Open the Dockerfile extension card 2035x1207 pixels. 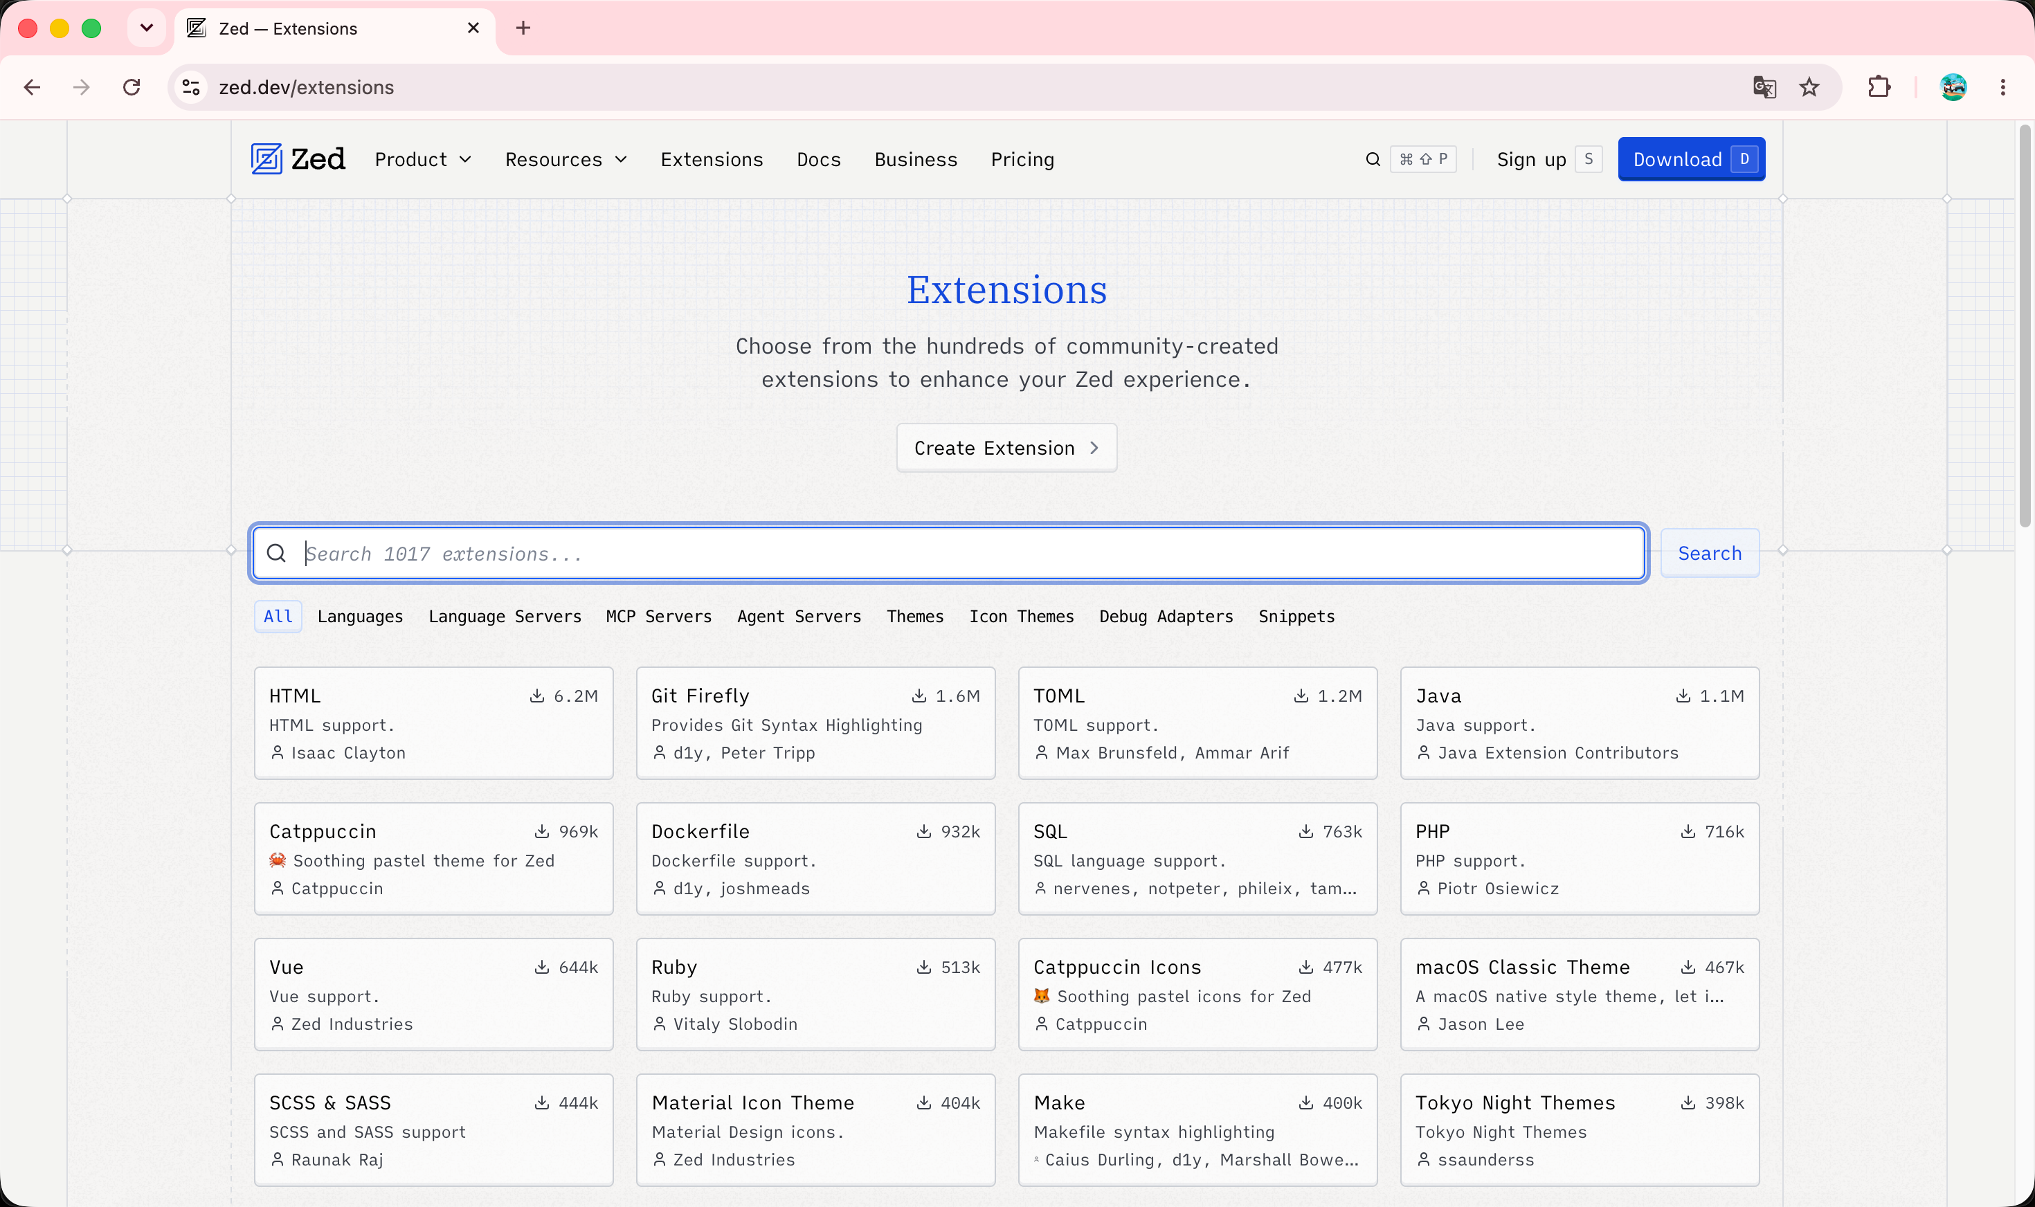[815, 859]
